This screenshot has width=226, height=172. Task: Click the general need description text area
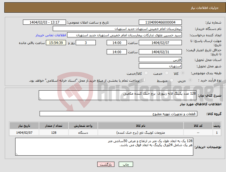pyautogui.click(x=118, y=95)
